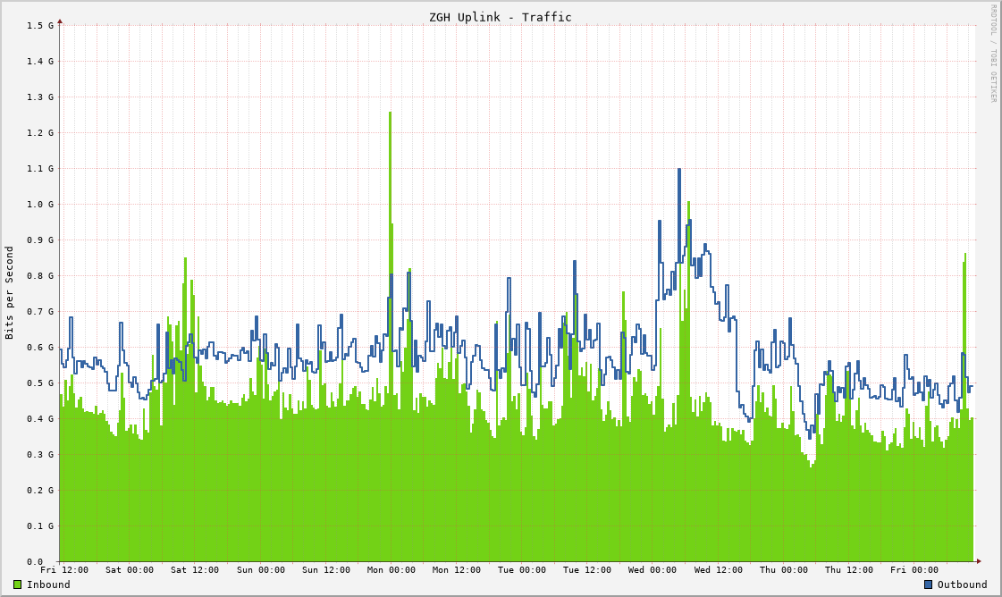
Task: Select the Fri 12:00 leftmost time label
Action: coord(64,569)
